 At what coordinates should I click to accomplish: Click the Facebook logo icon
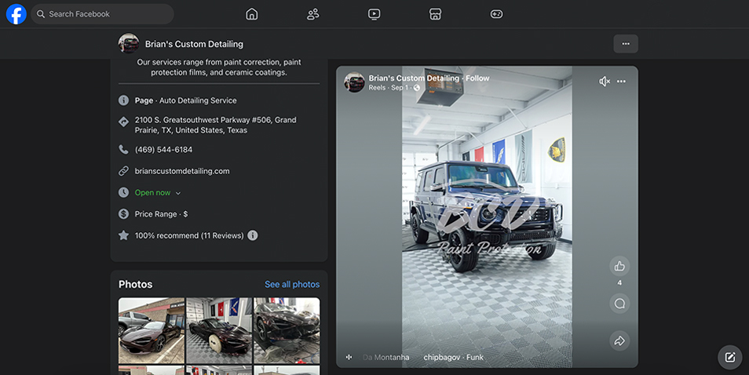pos(16,14)
